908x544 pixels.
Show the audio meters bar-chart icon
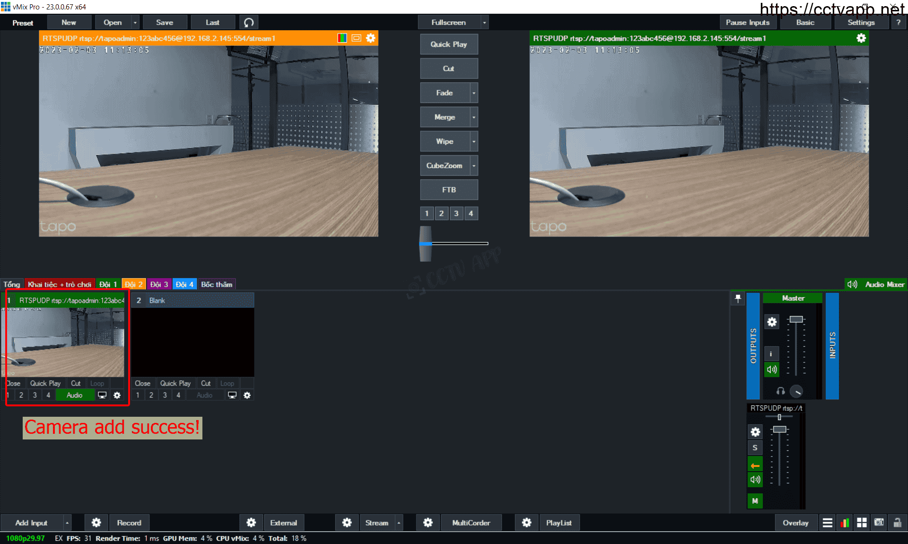[x=845, y=523]
